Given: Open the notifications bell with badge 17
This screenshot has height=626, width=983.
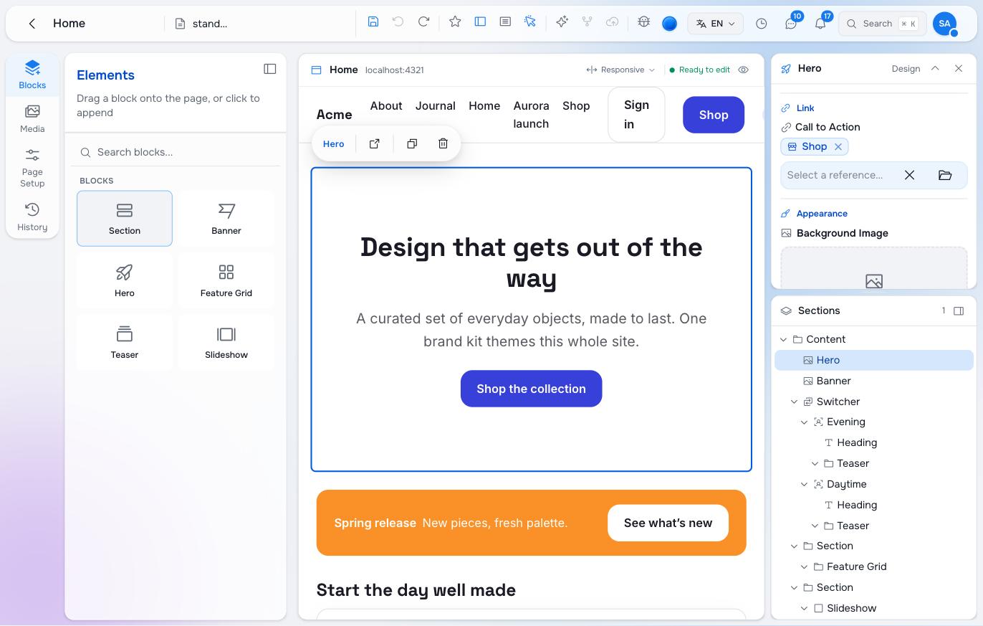Looking at the screenshot, I should (x=820, y=24).
